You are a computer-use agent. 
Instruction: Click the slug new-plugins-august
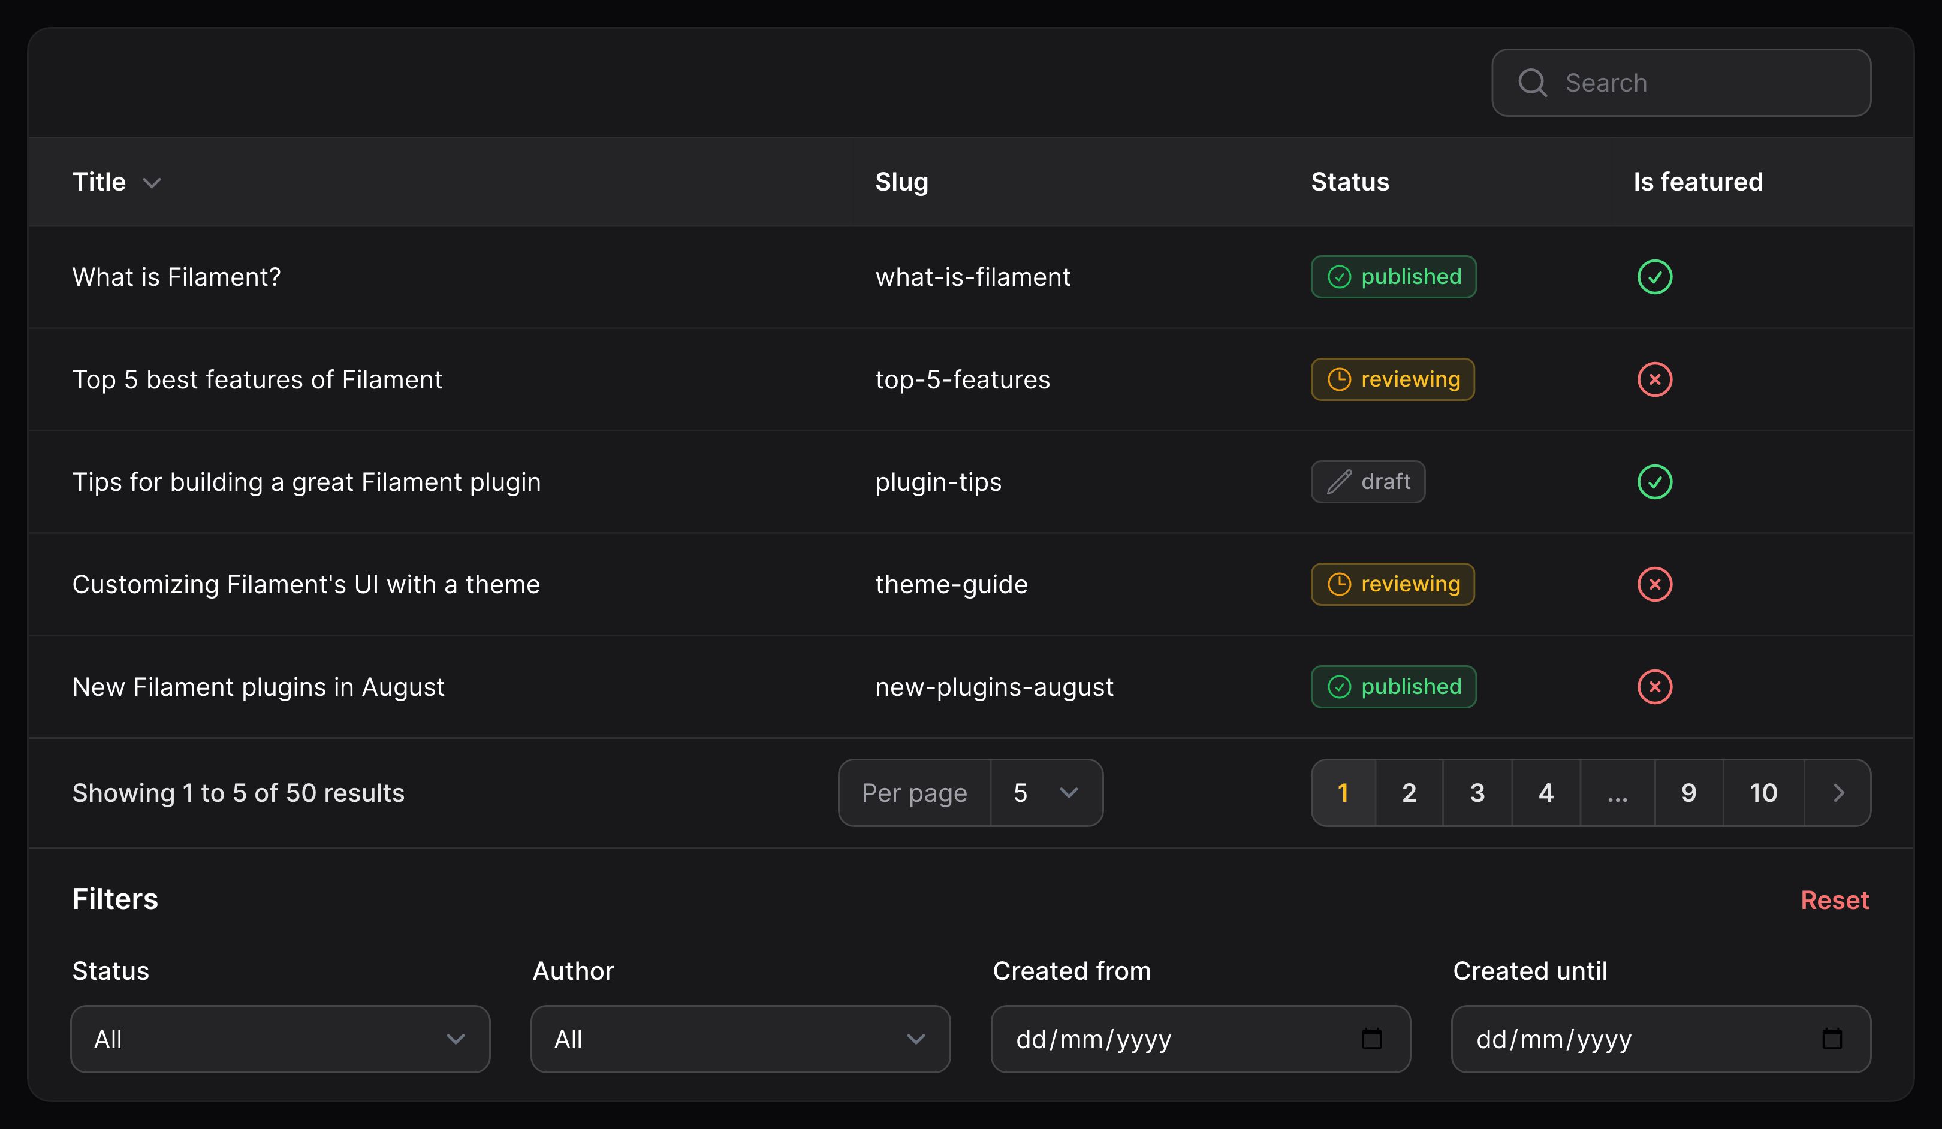[994, 687]
